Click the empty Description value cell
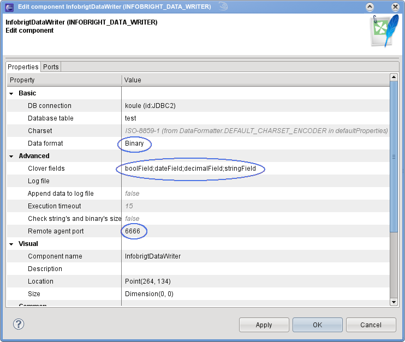This screenshot has width=405, height=342. (255, 269)
